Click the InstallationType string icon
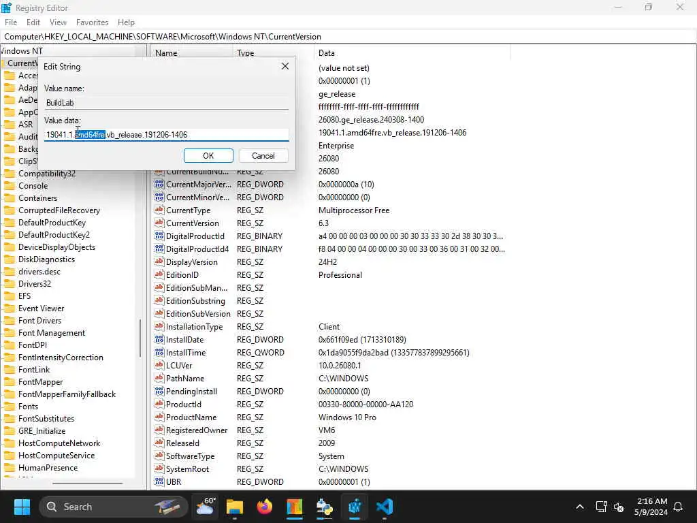Screen dimensions: 697x523 point(159,326)
